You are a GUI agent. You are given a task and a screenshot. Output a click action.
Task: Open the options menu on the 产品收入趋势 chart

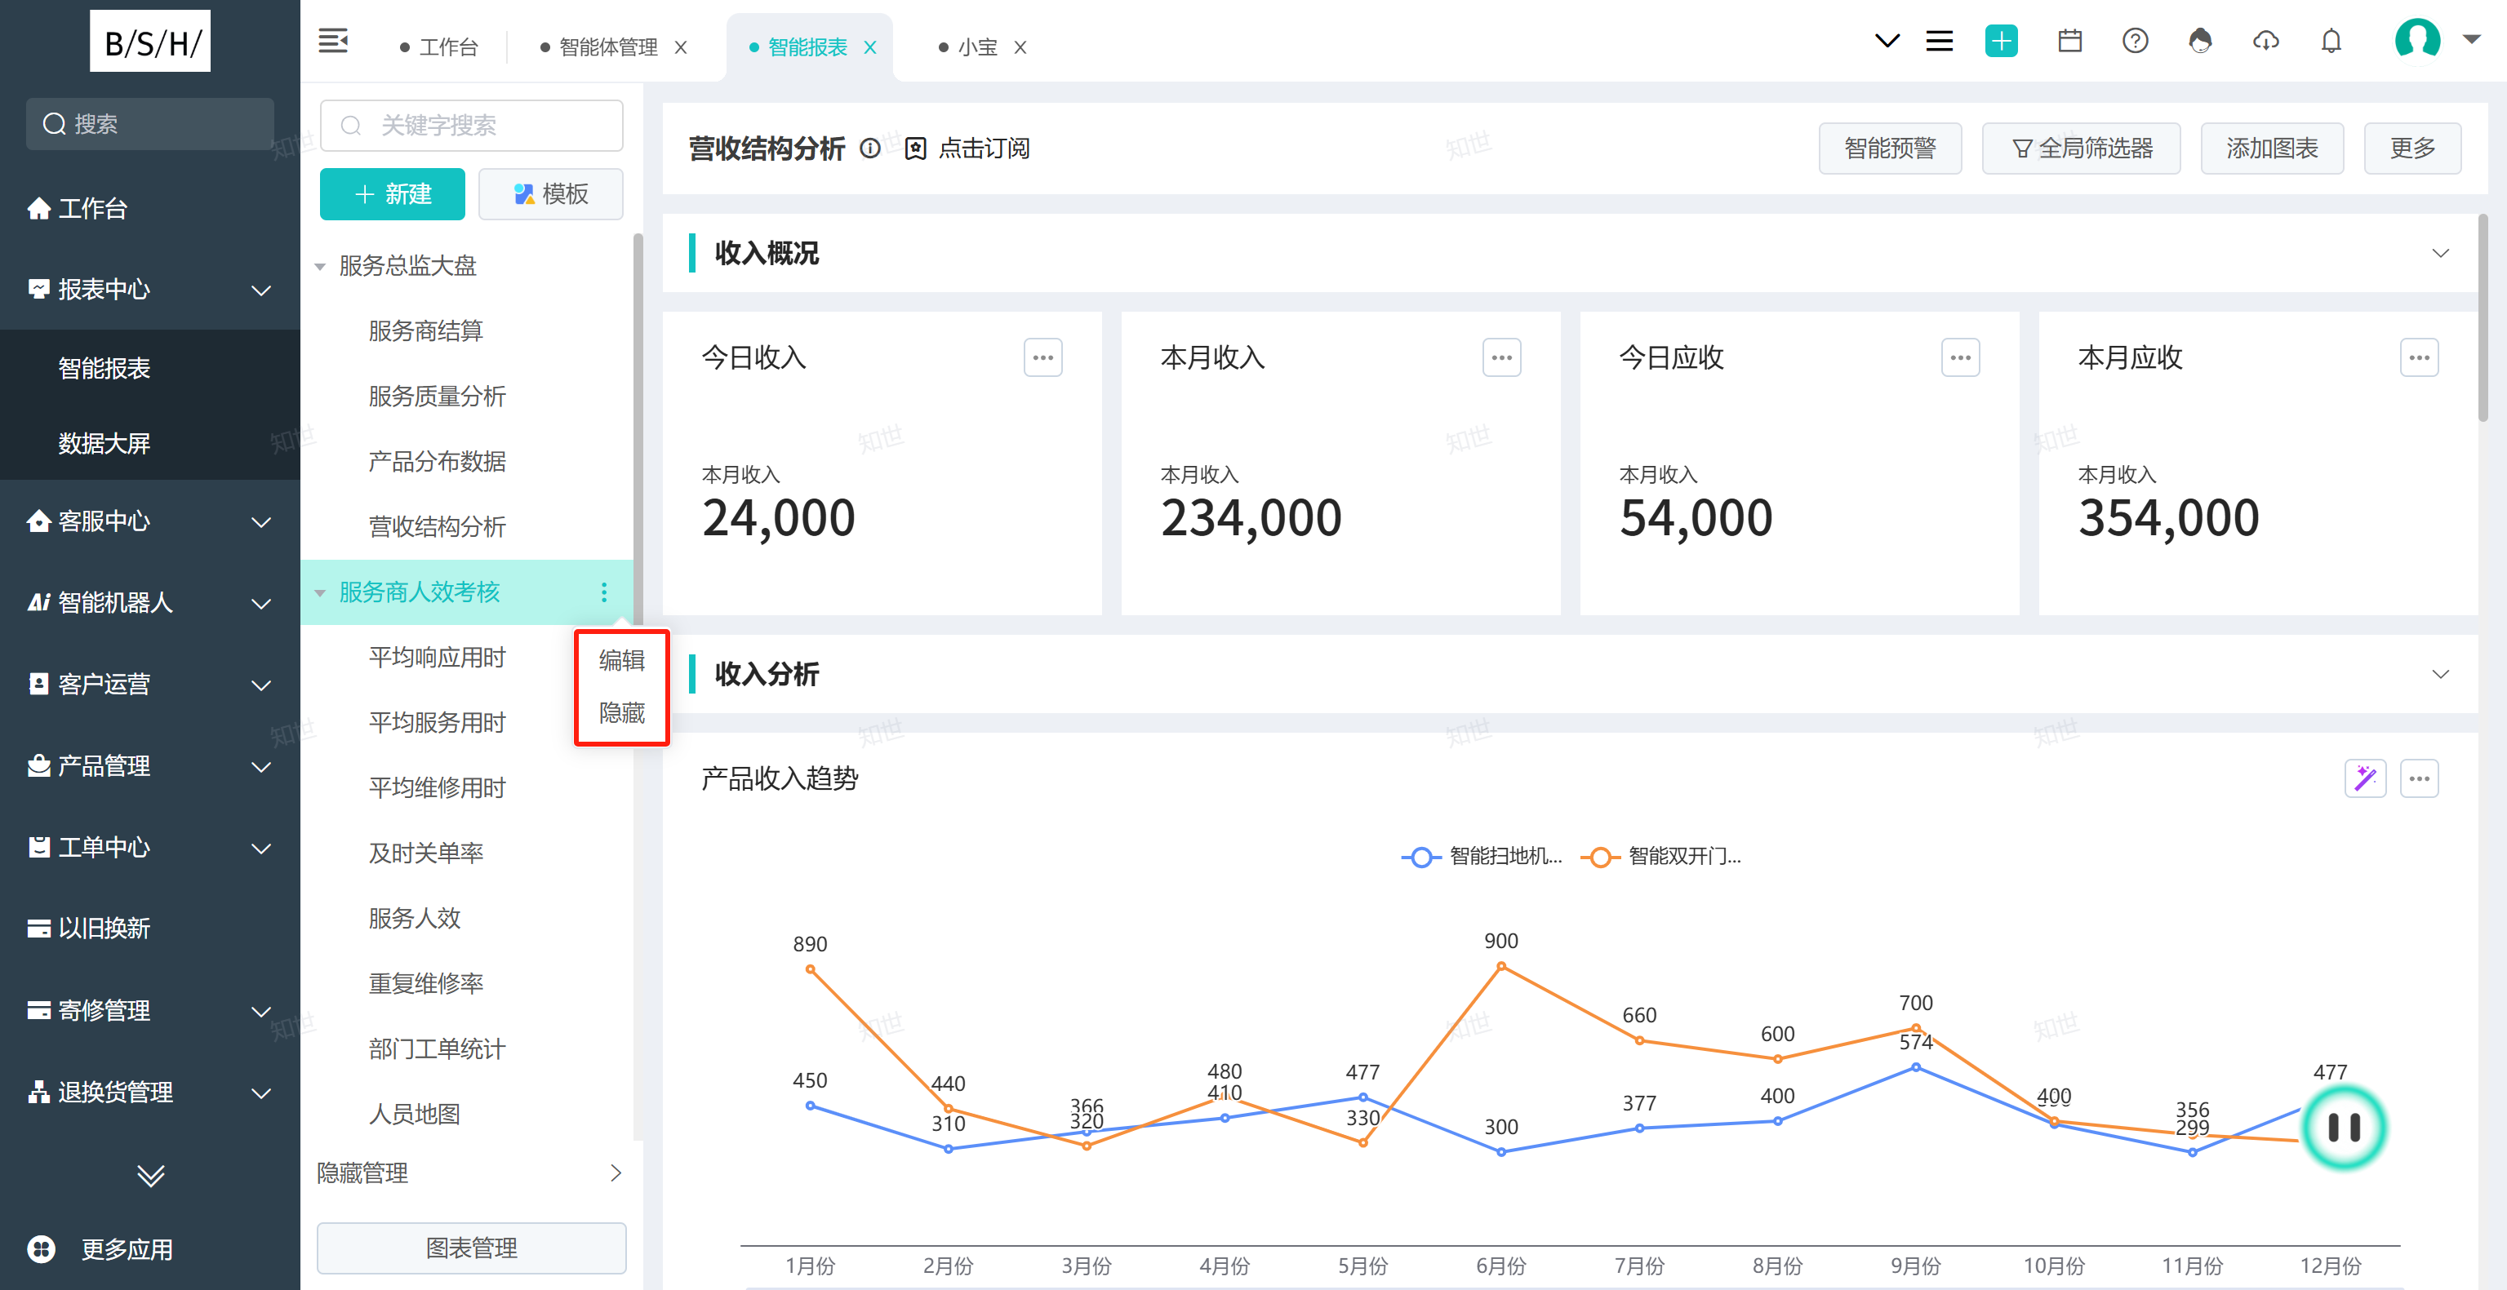(x=2420, y=778)
